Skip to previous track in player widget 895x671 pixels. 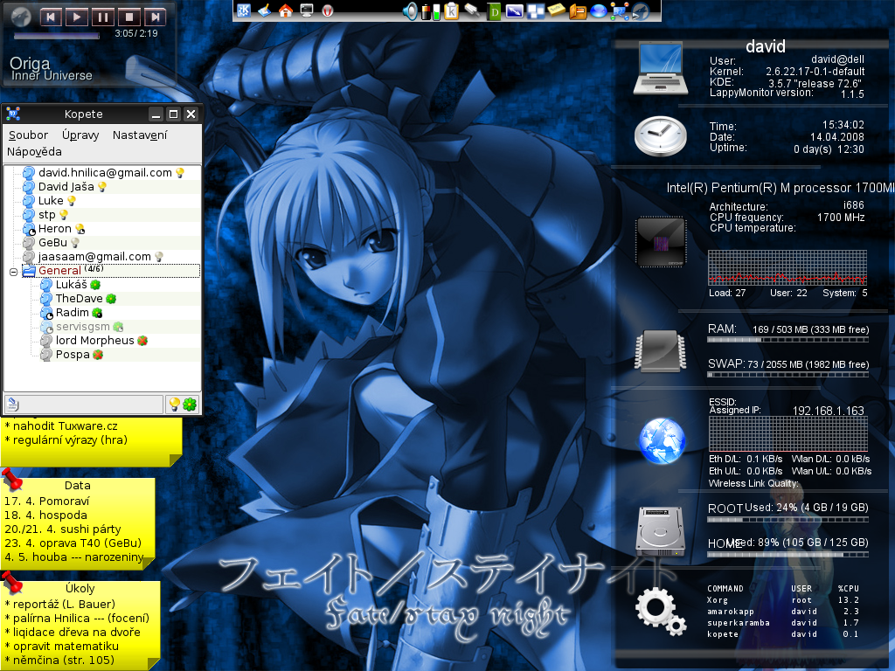50,17
